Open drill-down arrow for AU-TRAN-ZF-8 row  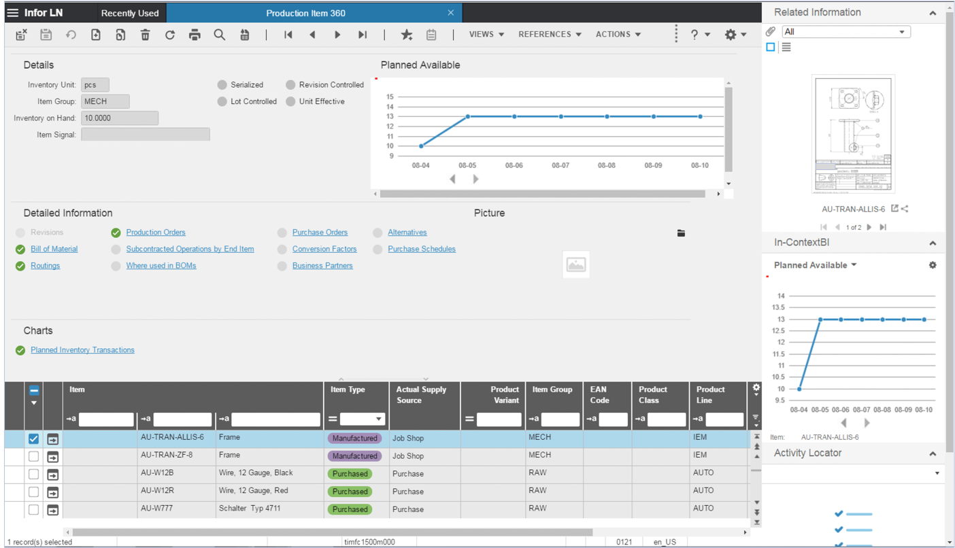click(52, 457)
